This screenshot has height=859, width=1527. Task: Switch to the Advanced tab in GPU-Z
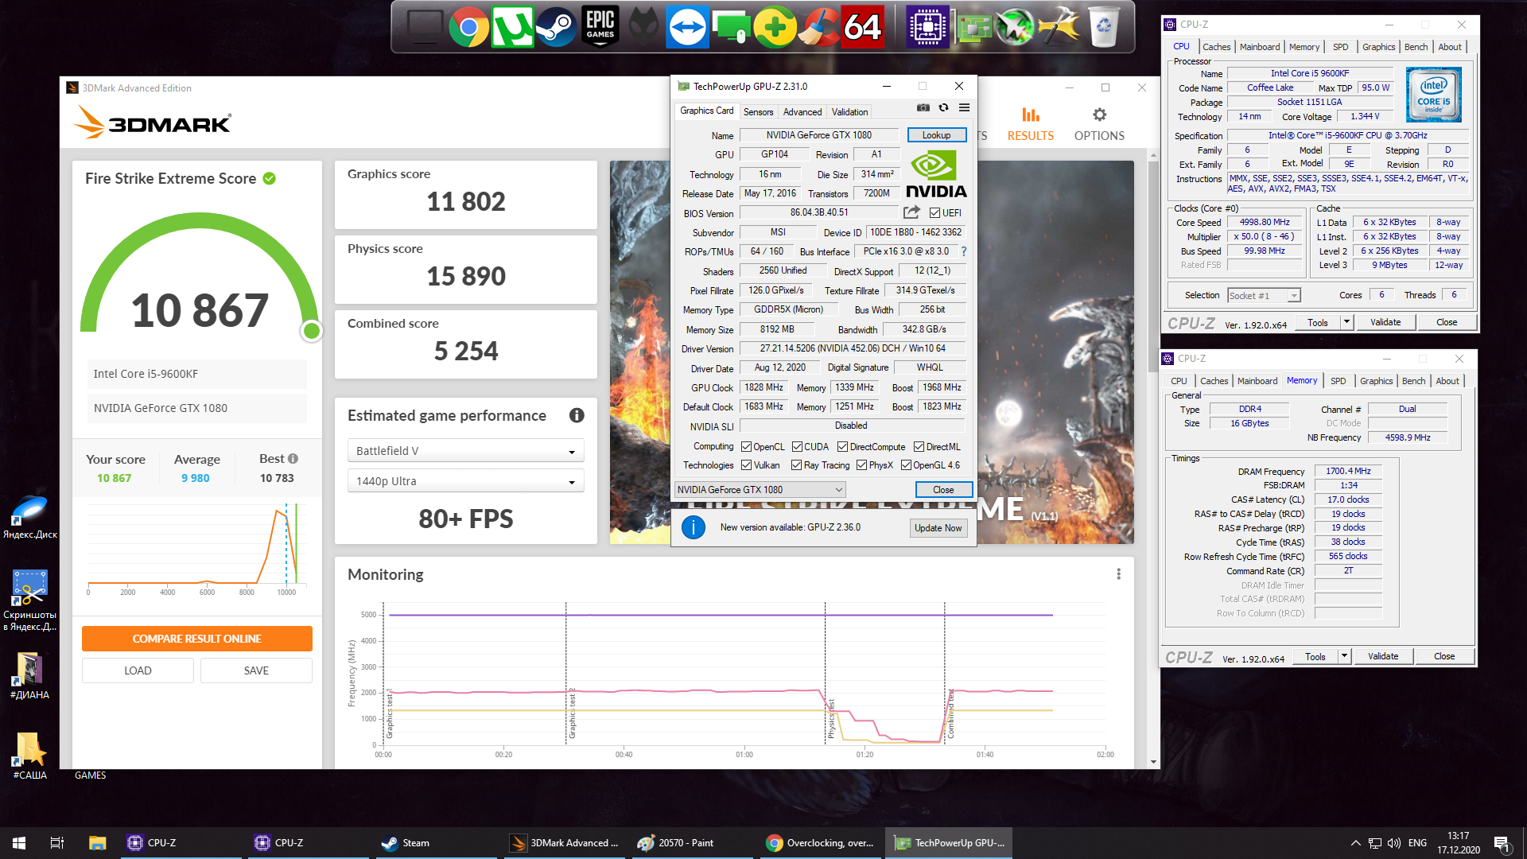coord(802,112)
